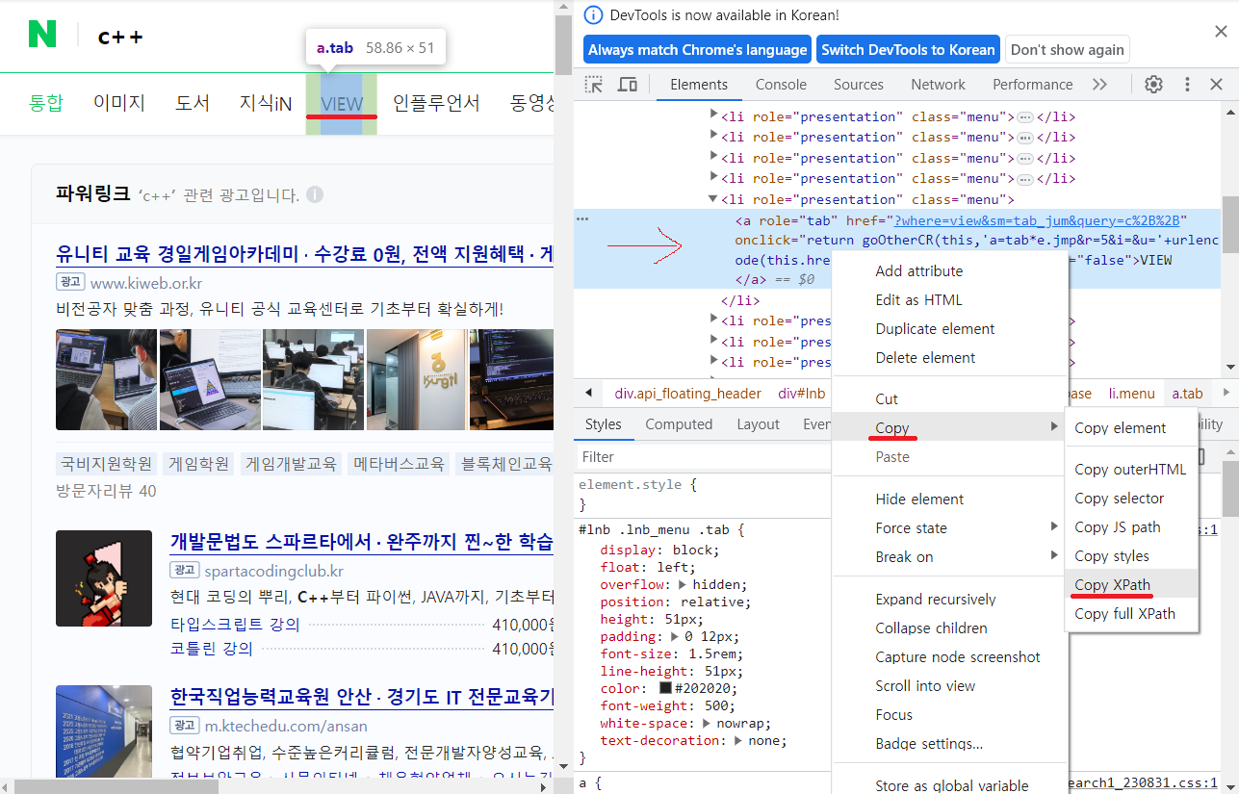Select Capture node screenshot
The width and height of the screenshot is (1239, 794).
947,656
